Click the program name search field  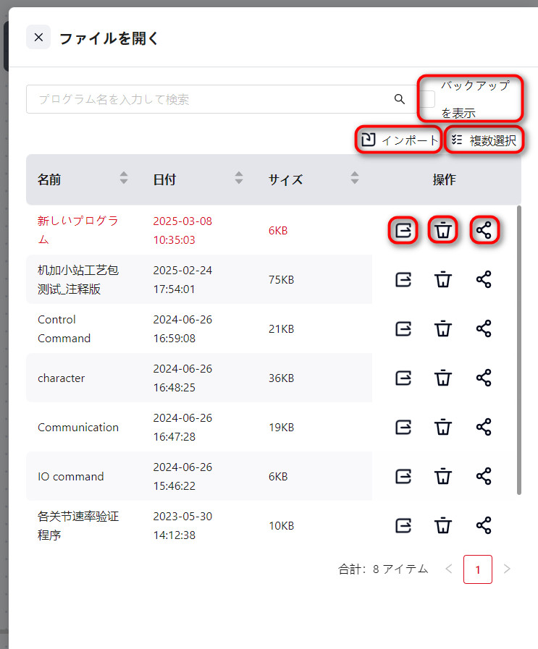pos(210,99)
